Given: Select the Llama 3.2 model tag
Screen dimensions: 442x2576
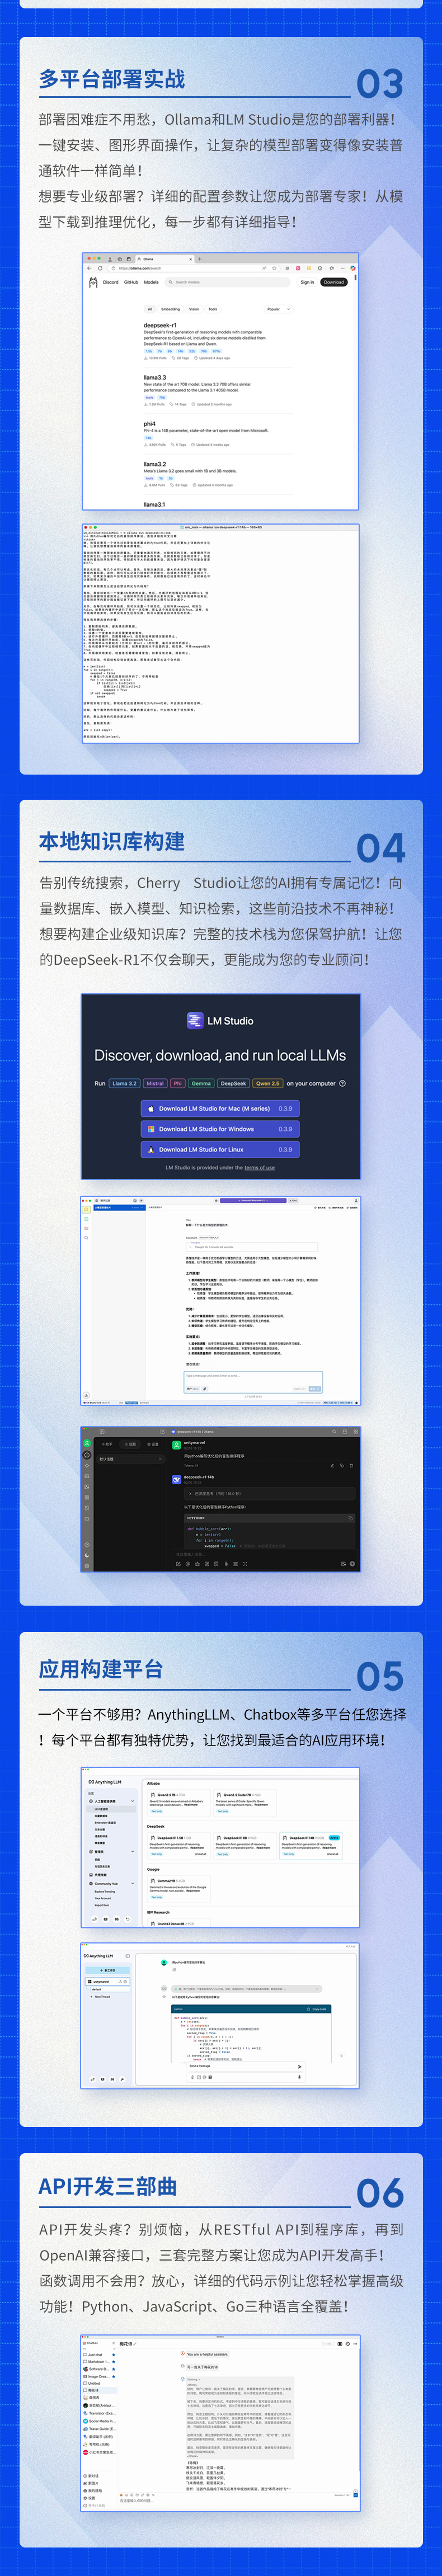Looking at the screenshot, I should [124, 1083].
